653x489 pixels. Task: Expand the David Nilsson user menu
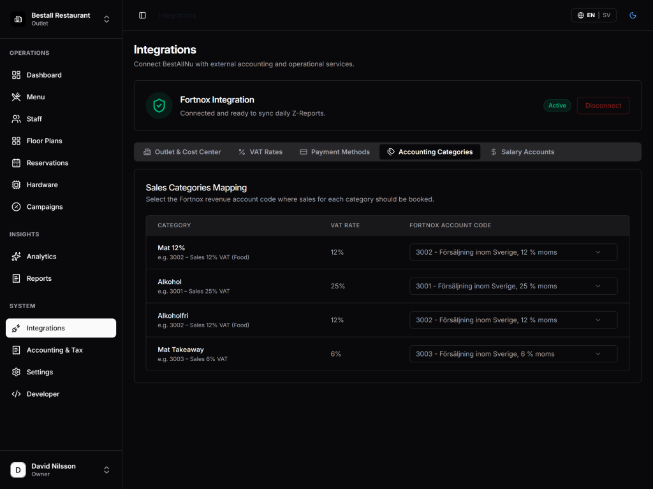[106, 470]
